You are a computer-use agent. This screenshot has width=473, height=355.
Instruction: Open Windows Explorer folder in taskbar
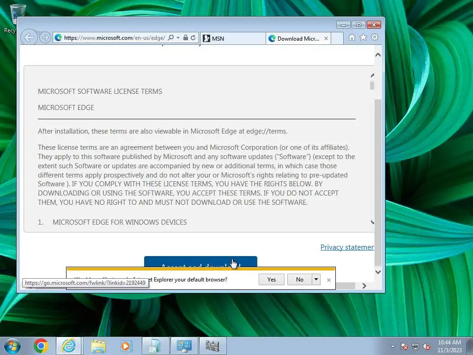pyautogui.click(x=98, y=346)
